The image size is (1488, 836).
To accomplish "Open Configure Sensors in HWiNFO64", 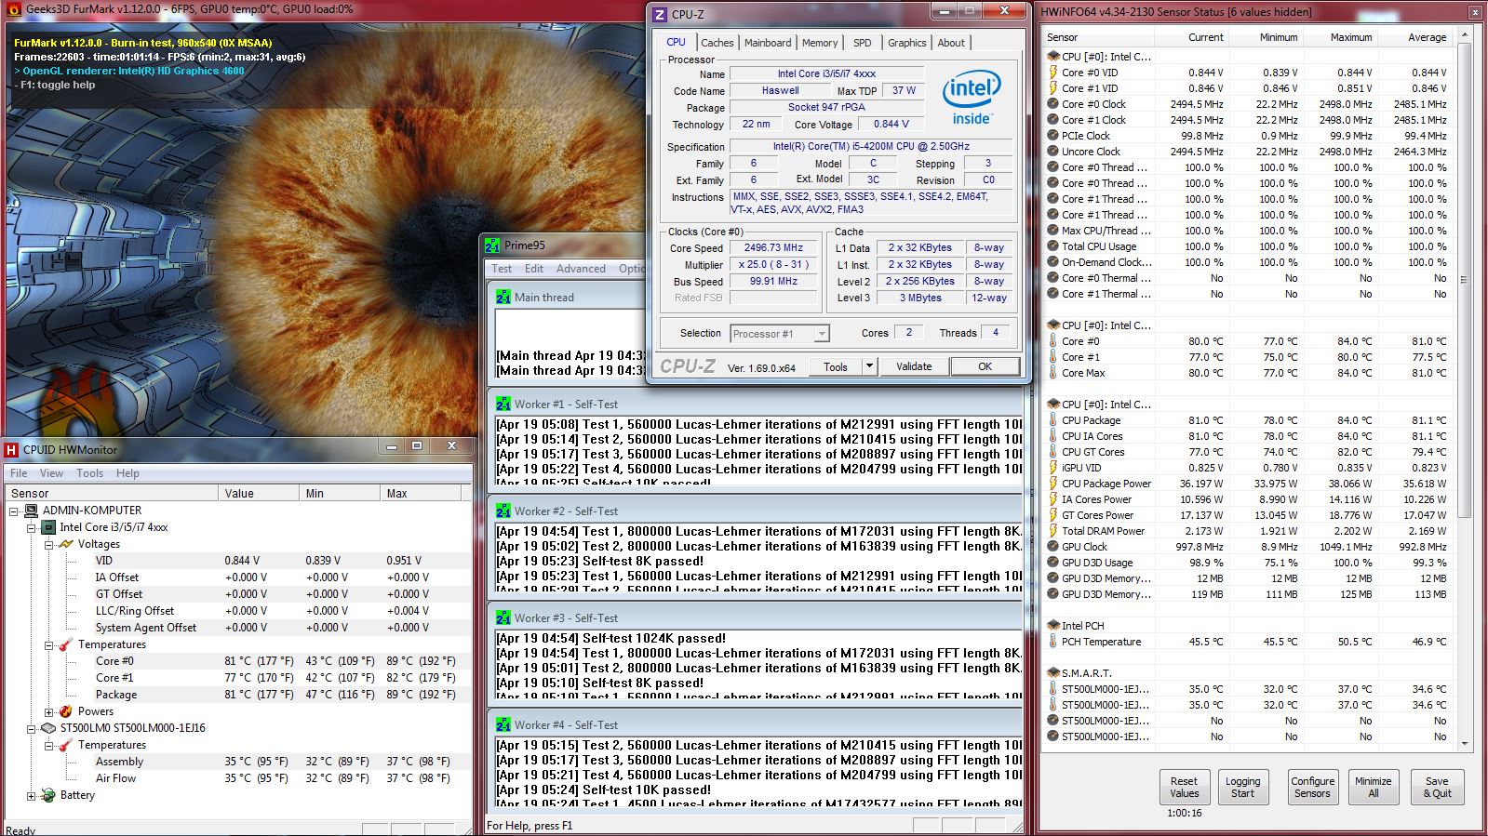I will coord(1312,788).
